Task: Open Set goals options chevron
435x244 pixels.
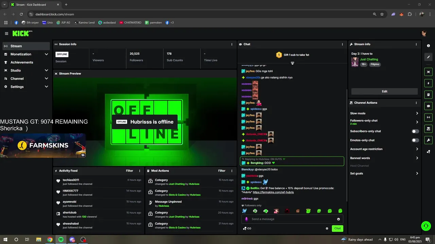Action: click(417, 174)
